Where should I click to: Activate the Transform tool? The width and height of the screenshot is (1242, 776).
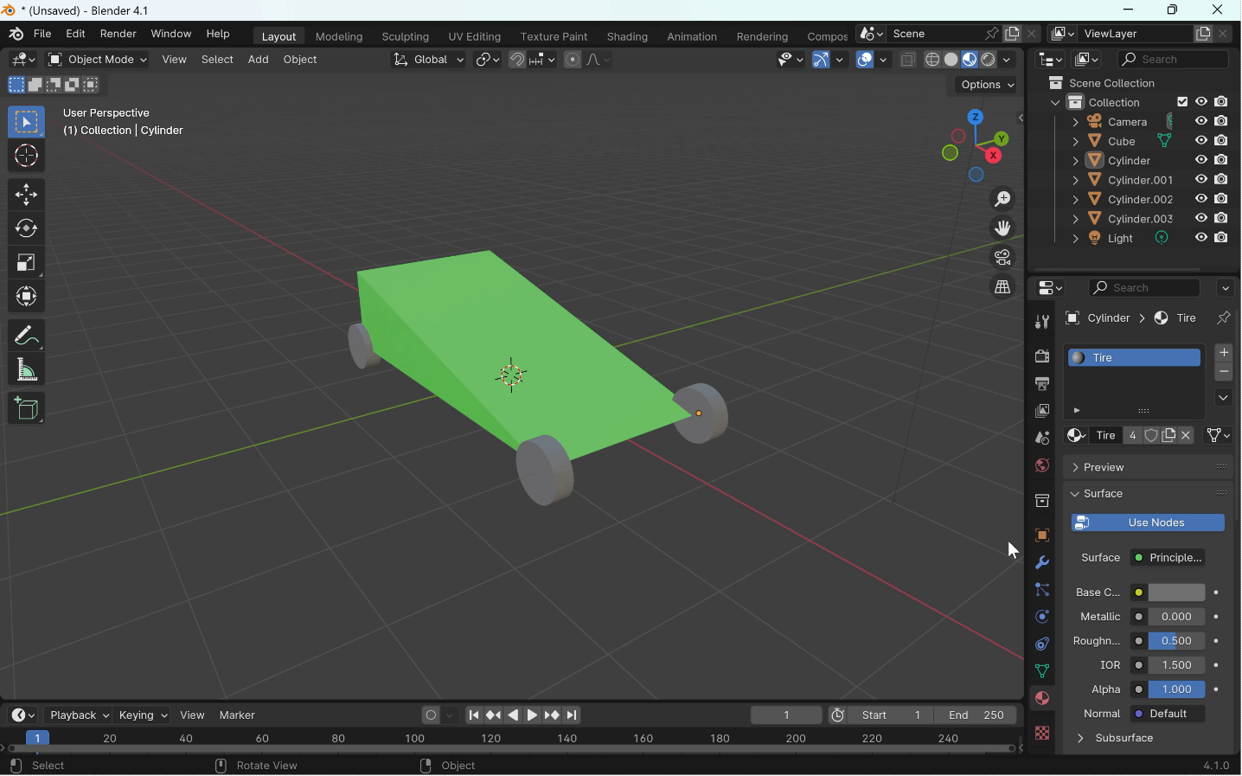tap(26, 298)
